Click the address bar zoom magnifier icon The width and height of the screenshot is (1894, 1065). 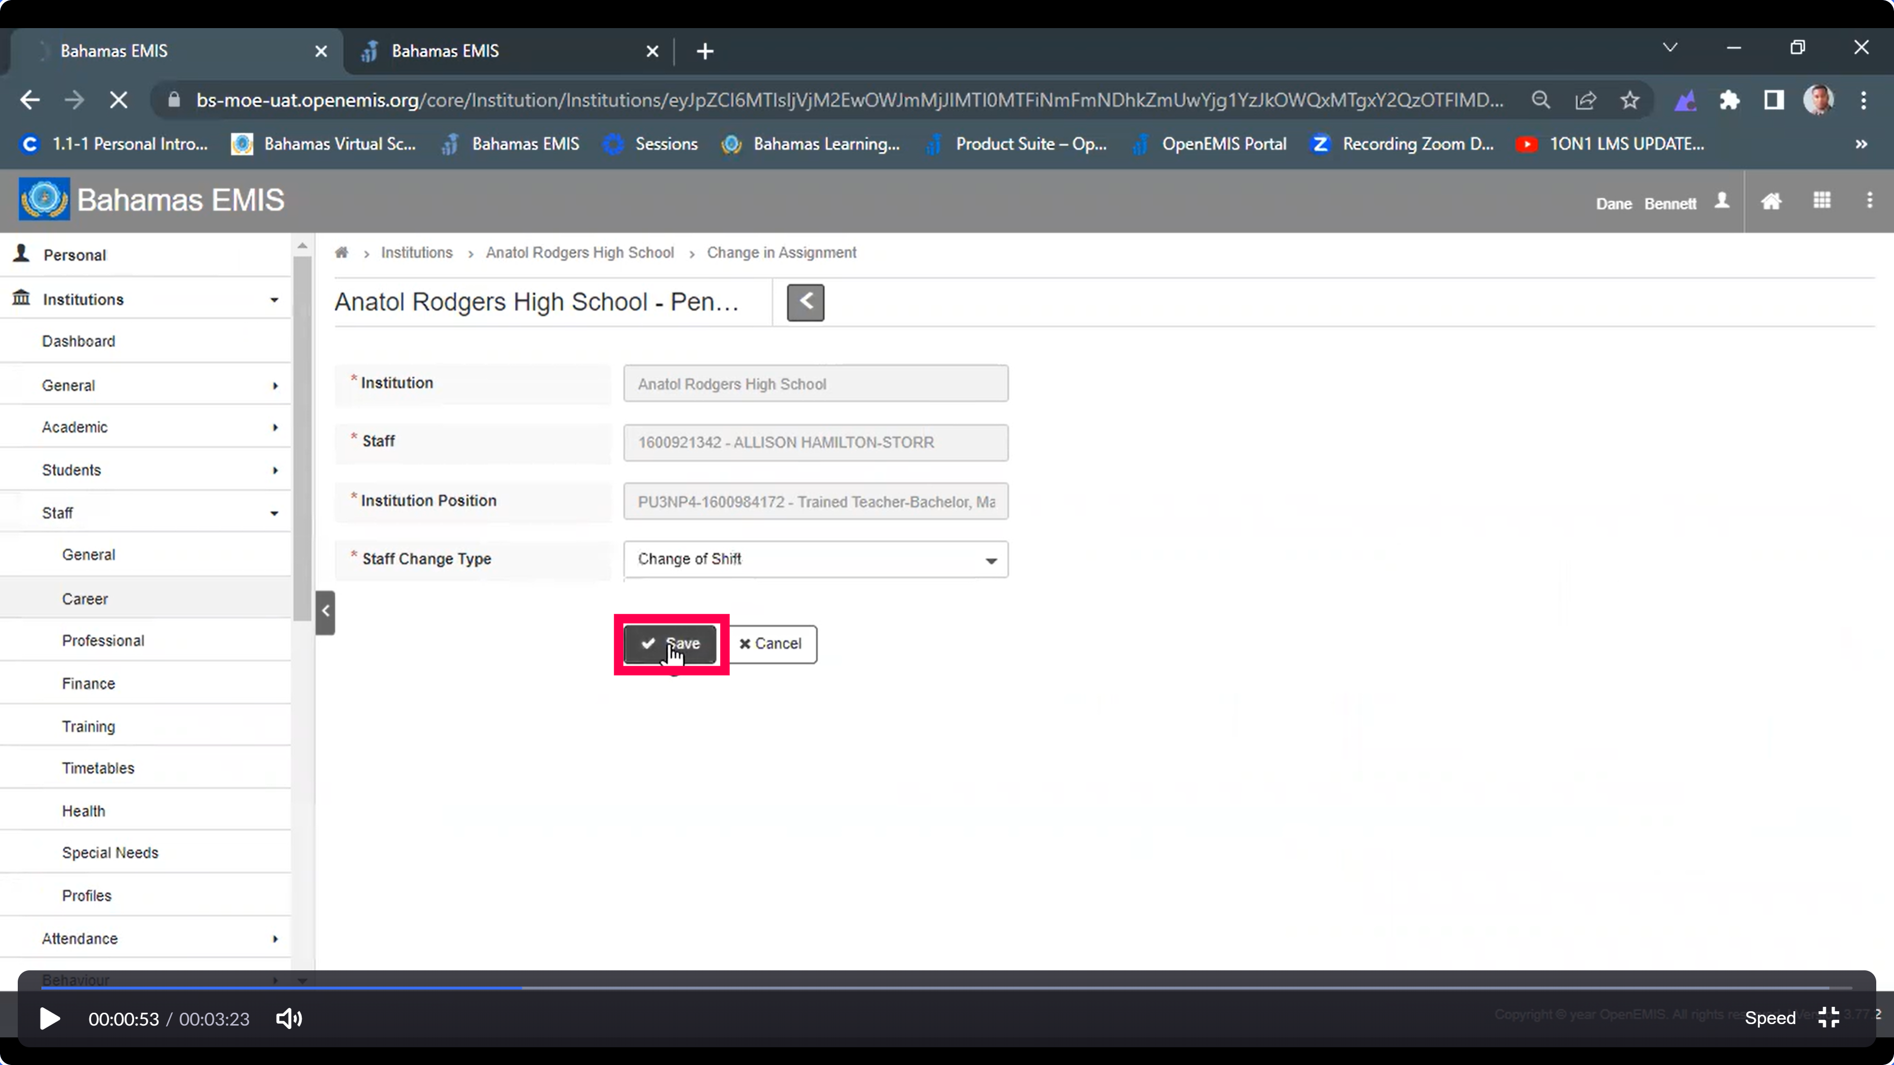coord(1541,100)
